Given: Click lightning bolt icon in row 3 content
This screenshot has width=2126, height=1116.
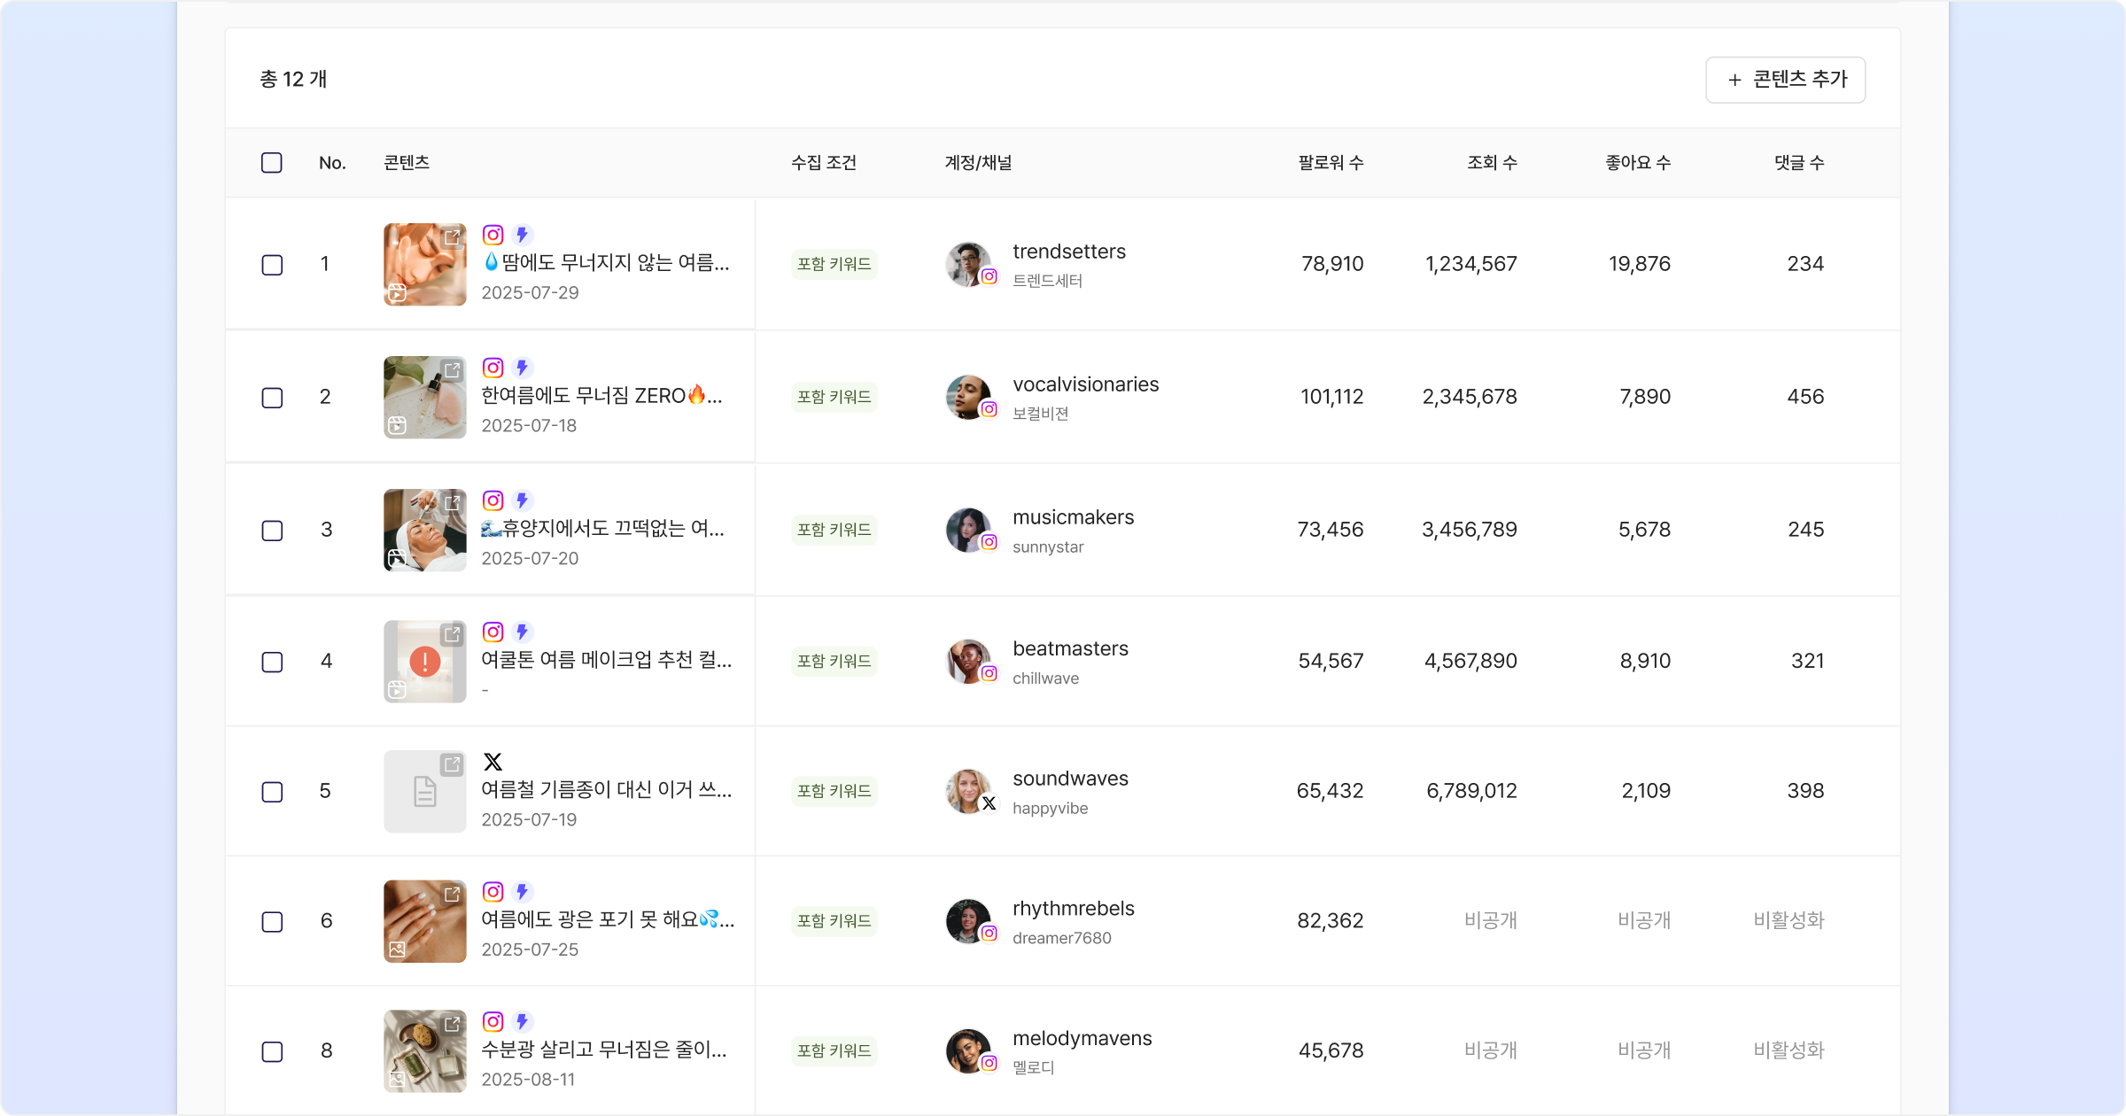Looking at the screenshot, I should point(523,500).
